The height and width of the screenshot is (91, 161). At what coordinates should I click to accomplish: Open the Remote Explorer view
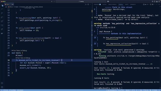tap(2, 25)
